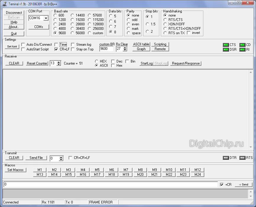256x207 pixels.
Task: Decrease the Receive counter spinner value
Action: tap(59, 64)
